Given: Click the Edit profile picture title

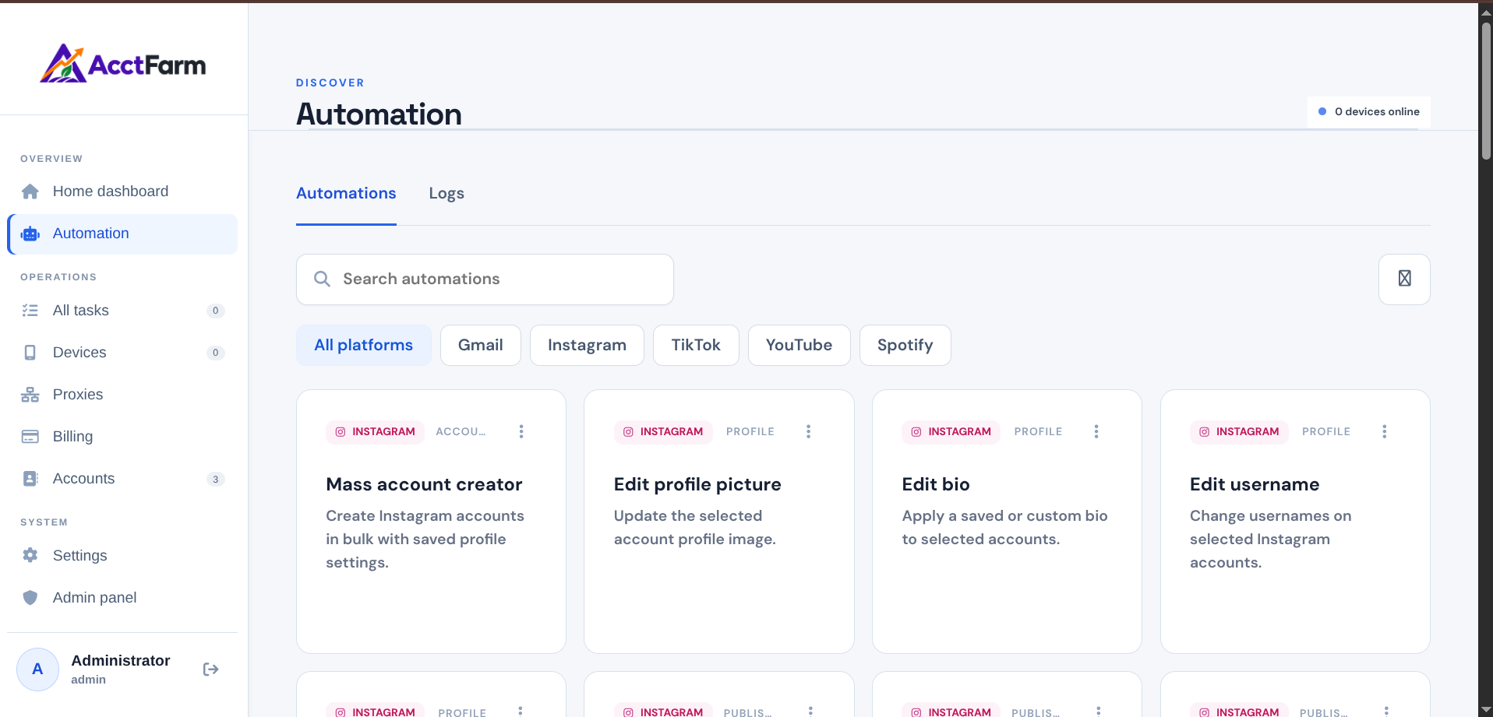Looking at the screenshot, I should tap(697, 484).
